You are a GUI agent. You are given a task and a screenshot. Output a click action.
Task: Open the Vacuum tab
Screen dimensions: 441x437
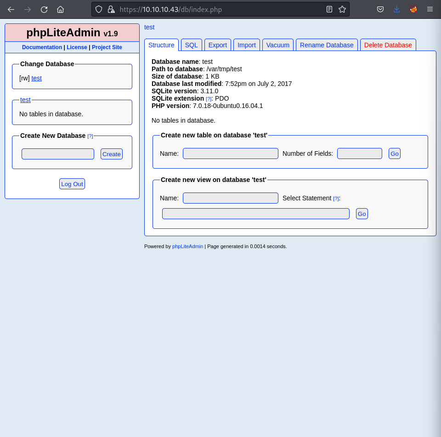[278, 45]
